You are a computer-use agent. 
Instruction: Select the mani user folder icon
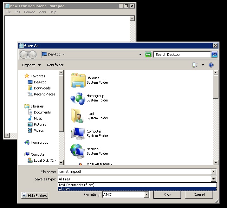(x=77, y=116)
